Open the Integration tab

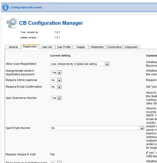(131, 47)
